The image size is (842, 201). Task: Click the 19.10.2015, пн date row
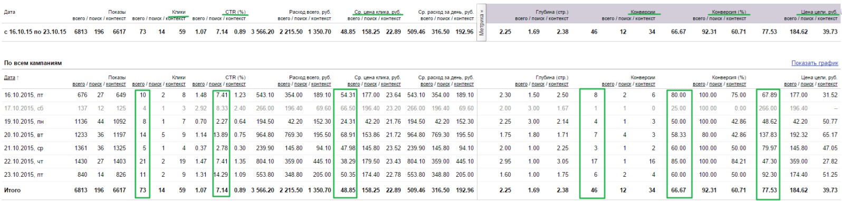tap(24, 122)
